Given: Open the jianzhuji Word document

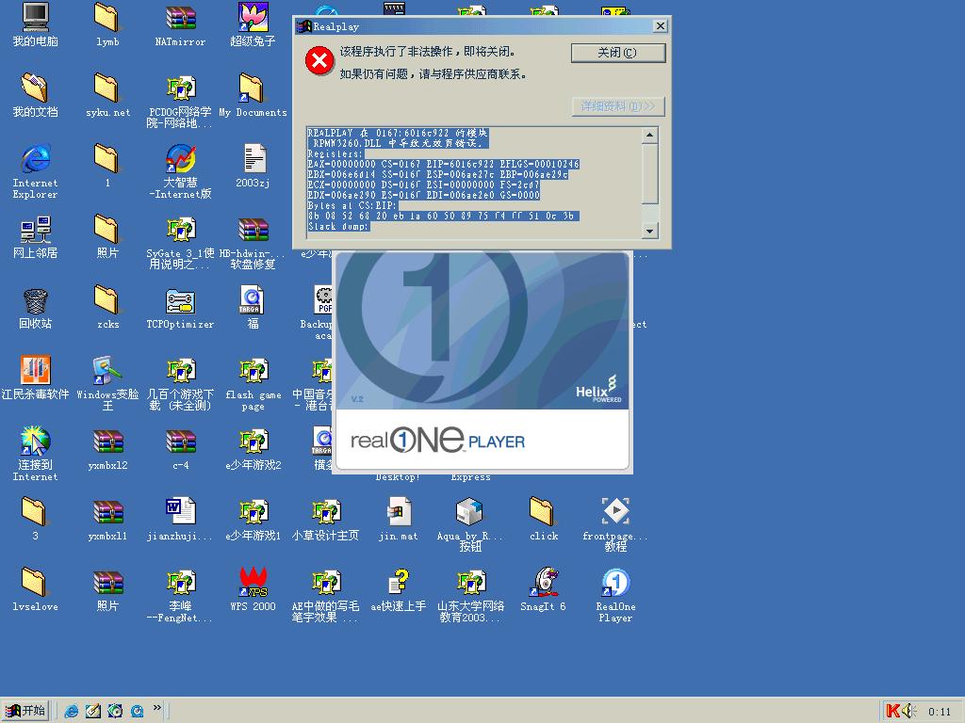Looking at the screenshot, I should tap(180, 511).
